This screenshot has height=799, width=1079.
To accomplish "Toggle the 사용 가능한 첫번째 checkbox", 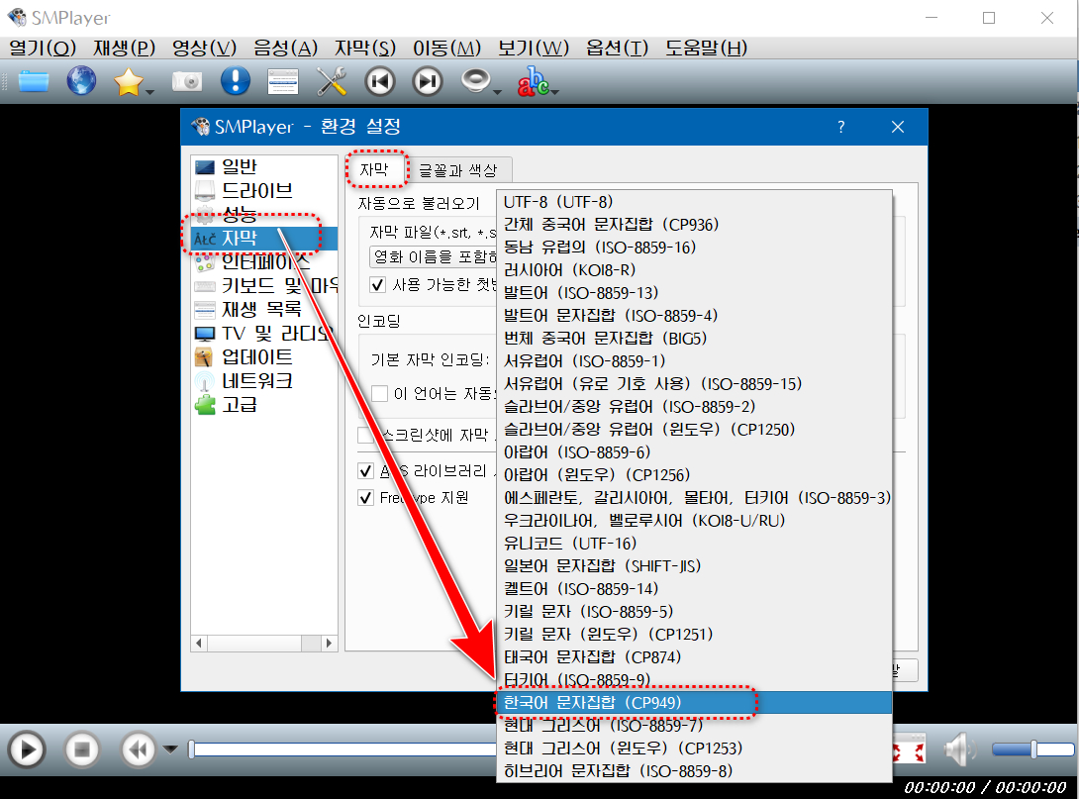I will [378, 285].
